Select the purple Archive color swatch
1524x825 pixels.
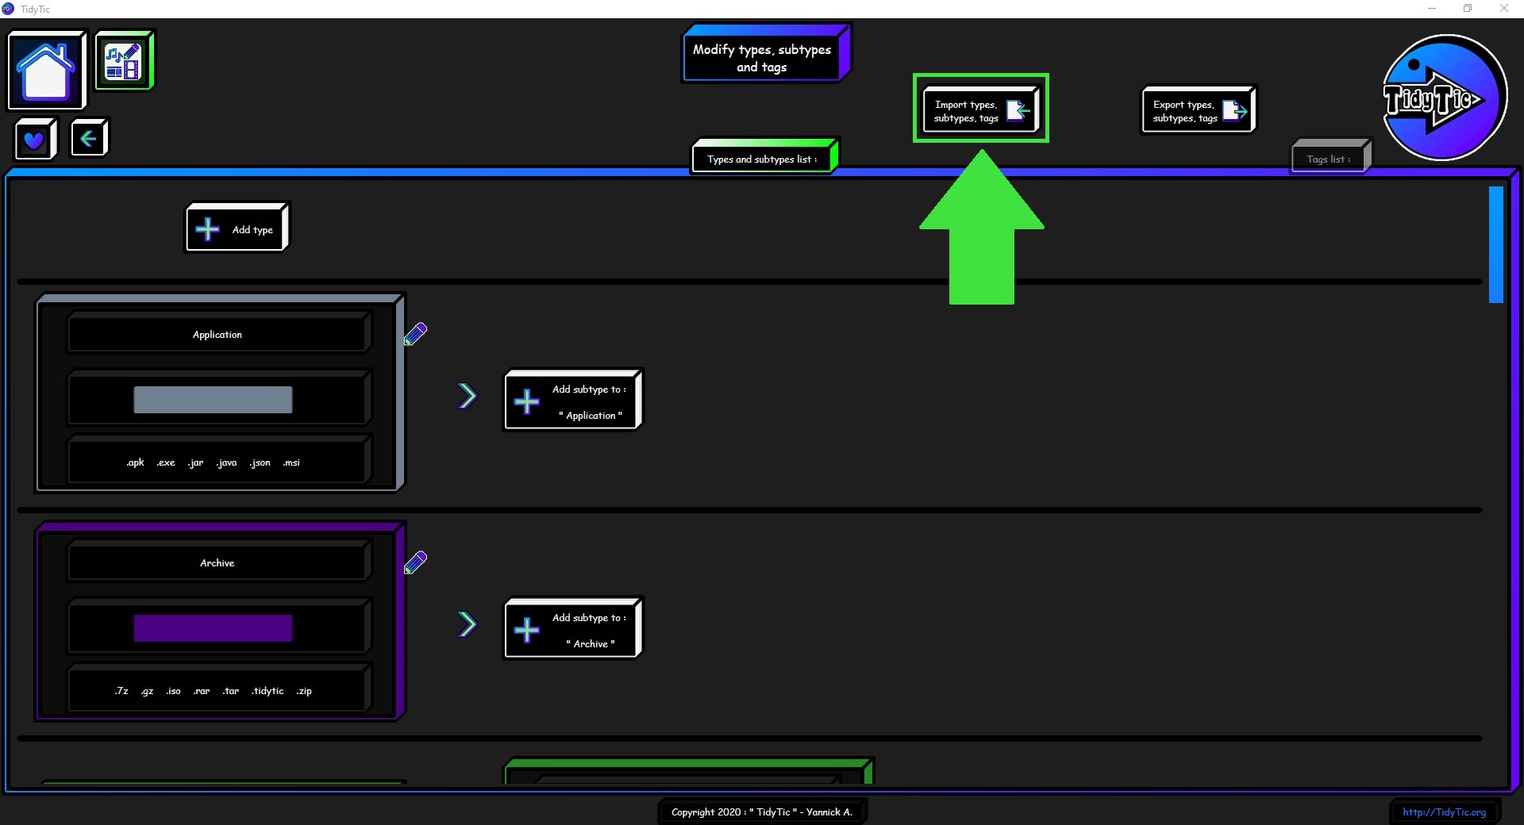pos(213,628)
